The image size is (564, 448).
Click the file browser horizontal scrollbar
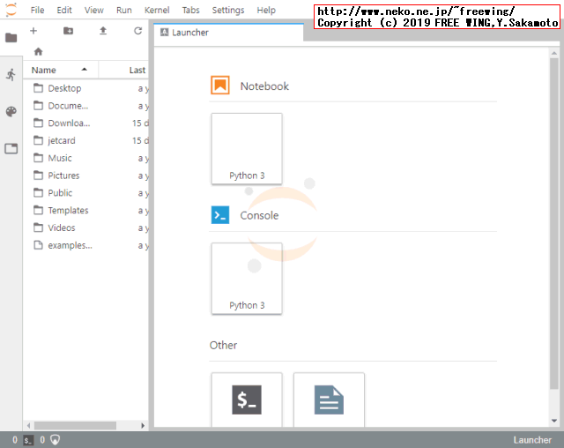[75, 425]
